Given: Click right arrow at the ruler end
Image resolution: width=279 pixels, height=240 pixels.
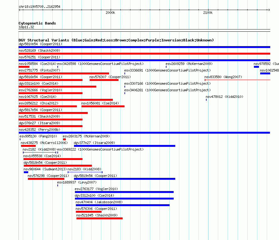Looking at the screenshot, I should (269, 10).
